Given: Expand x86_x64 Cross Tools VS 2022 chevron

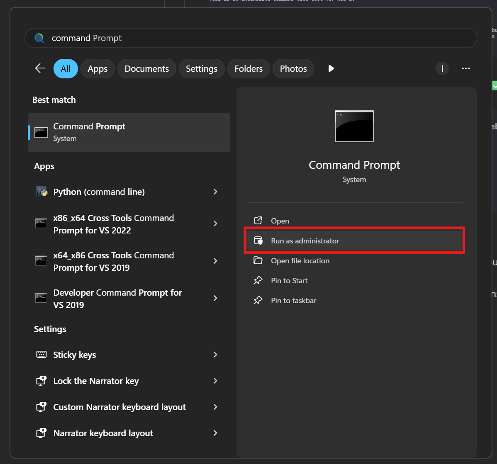Looking at the screenshot, I should point(215,223).
